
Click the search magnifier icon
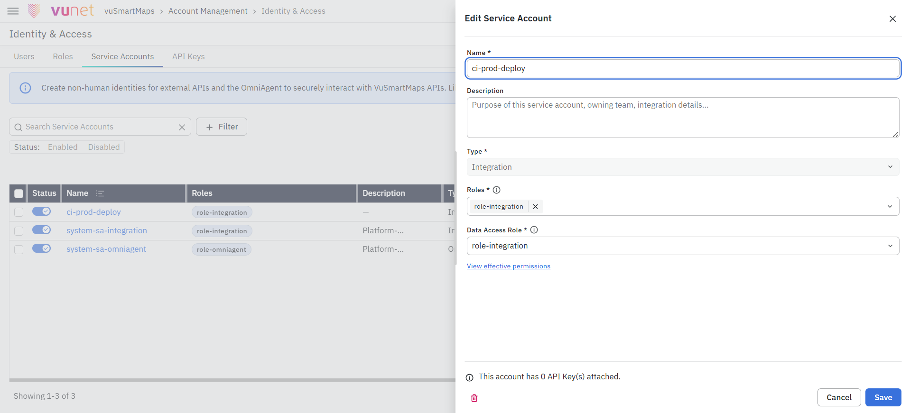click(x=19, y=127)
